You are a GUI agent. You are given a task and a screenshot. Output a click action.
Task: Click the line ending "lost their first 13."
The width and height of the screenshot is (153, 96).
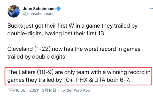point(56,34)
